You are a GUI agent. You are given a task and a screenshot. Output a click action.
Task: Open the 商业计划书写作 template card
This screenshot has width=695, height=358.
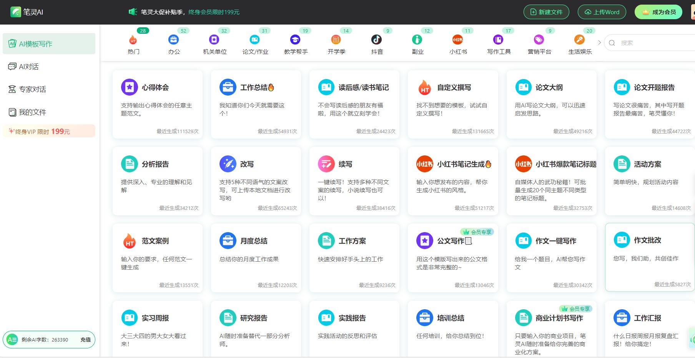click(x=551, y=329)
